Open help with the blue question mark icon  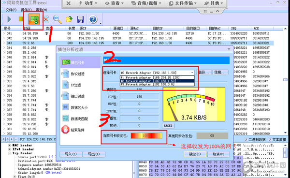93,19
